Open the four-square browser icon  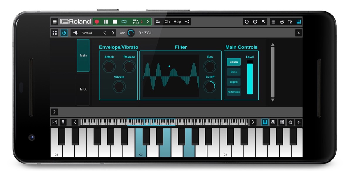pos(55,33)
